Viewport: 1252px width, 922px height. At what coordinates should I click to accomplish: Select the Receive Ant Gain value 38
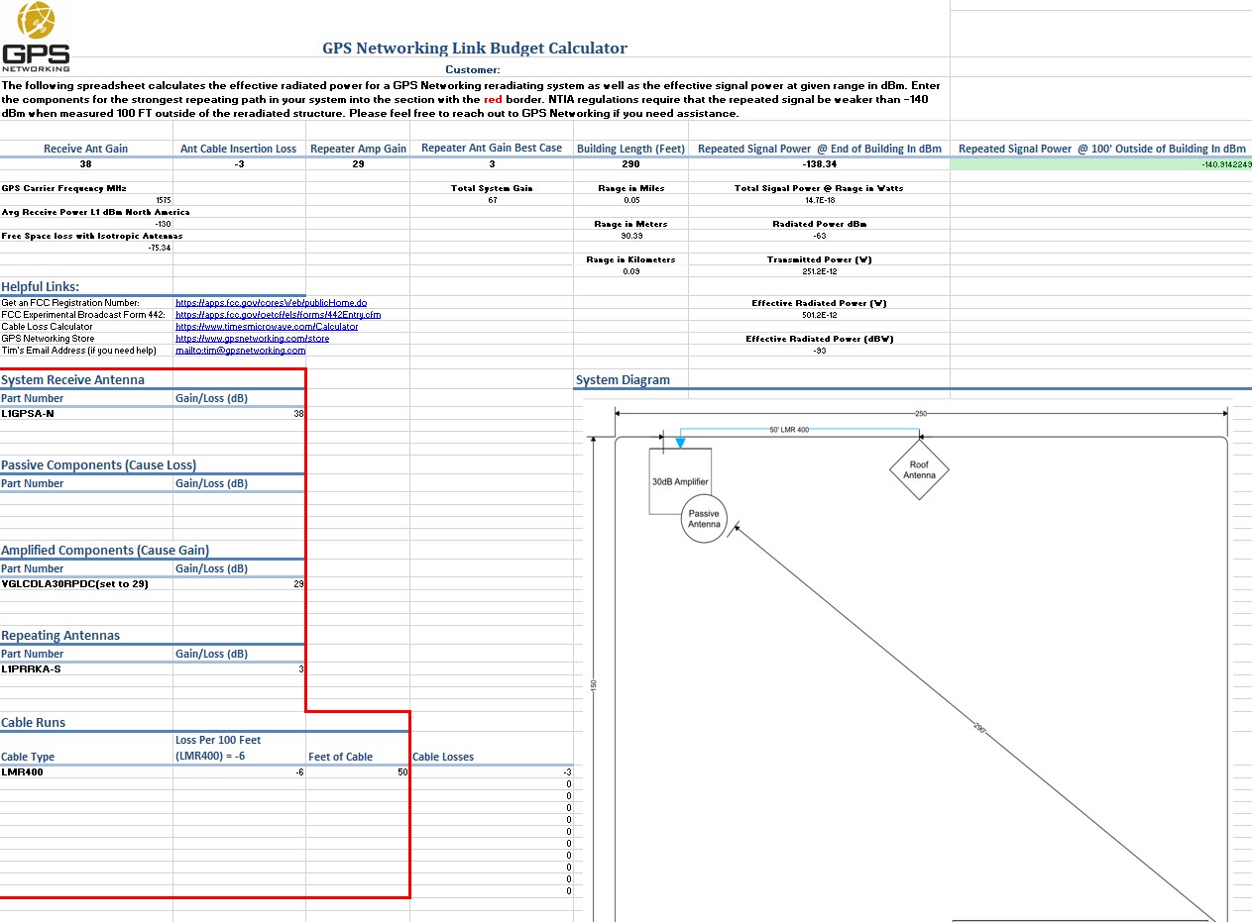pos(86,164)
